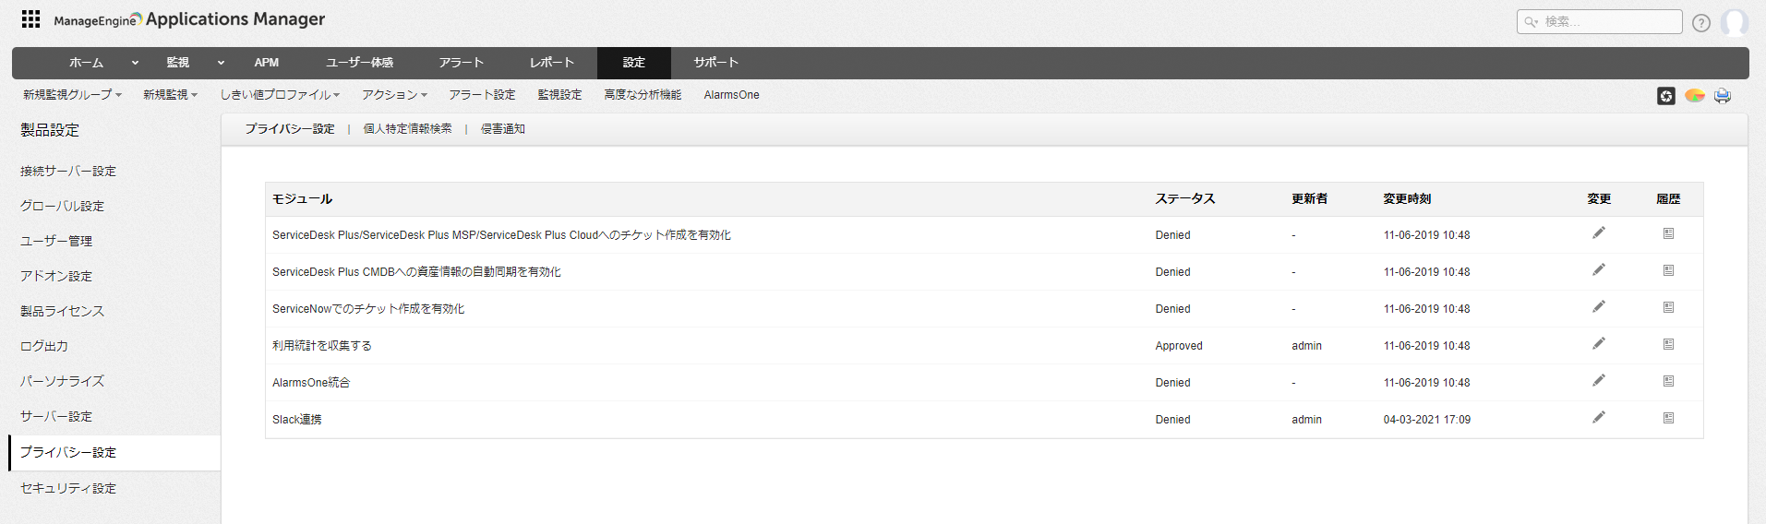Open the 個人特定情報検索 link
Screen dimensions: 1766x524
point(407,129)
